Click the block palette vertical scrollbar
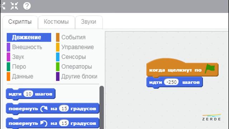This screenshot has width=229, height=129. click(102, 107)
